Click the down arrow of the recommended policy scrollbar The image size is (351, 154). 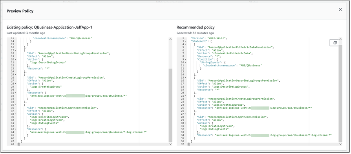[x=340, y=144]
